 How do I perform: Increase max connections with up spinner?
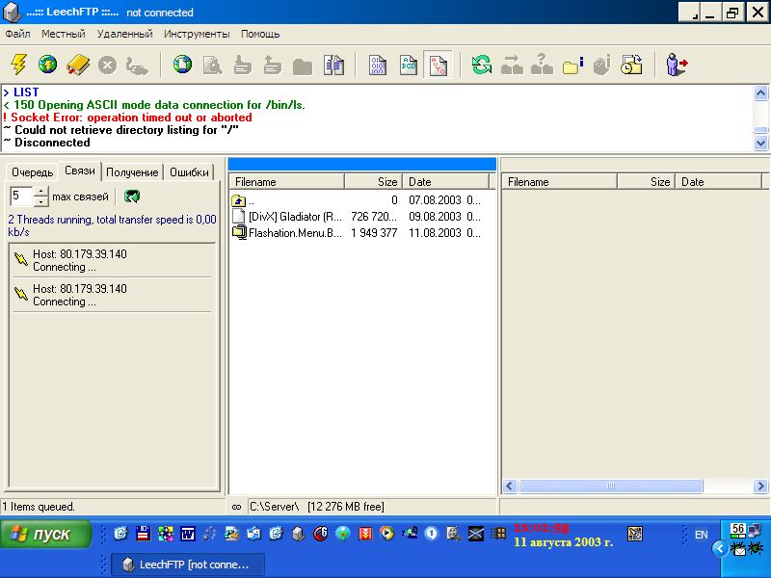[x=40, y=192]
